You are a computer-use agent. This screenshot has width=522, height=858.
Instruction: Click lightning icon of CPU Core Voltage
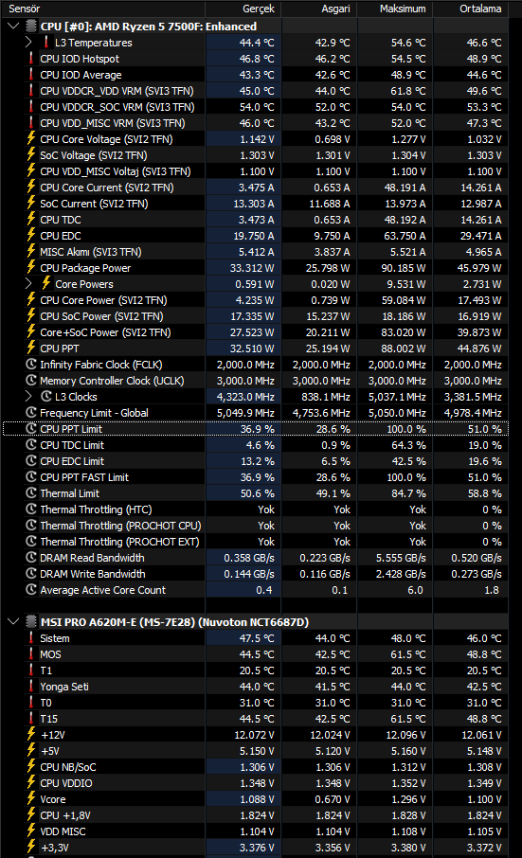click(x=31, y=138)
